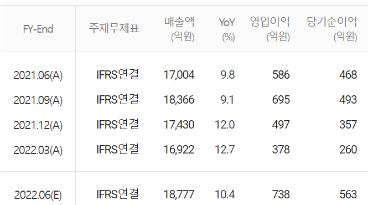Select operating profit value 586
Screen dimensions: 368x205
click(x=281, y=75)
